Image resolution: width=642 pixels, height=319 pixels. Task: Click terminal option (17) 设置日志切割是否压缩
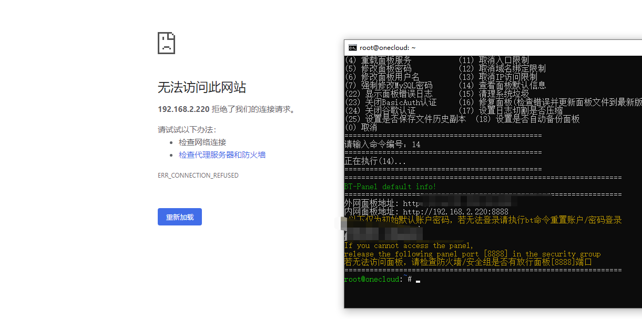pos(511,110)
